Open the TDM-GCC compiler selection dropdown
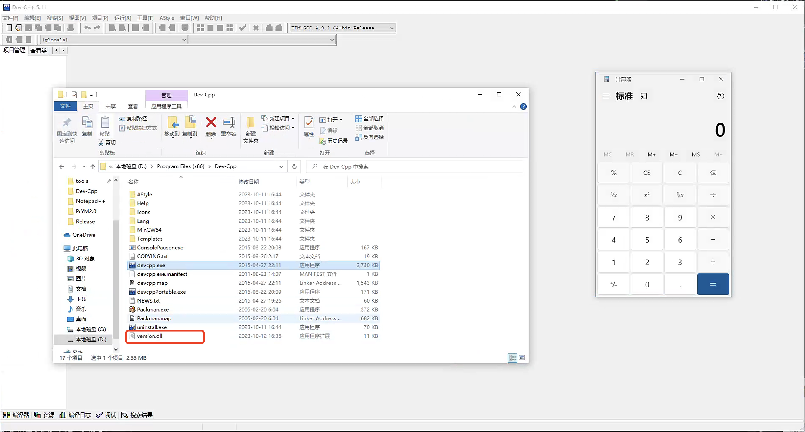 click(x=391, y=28)
